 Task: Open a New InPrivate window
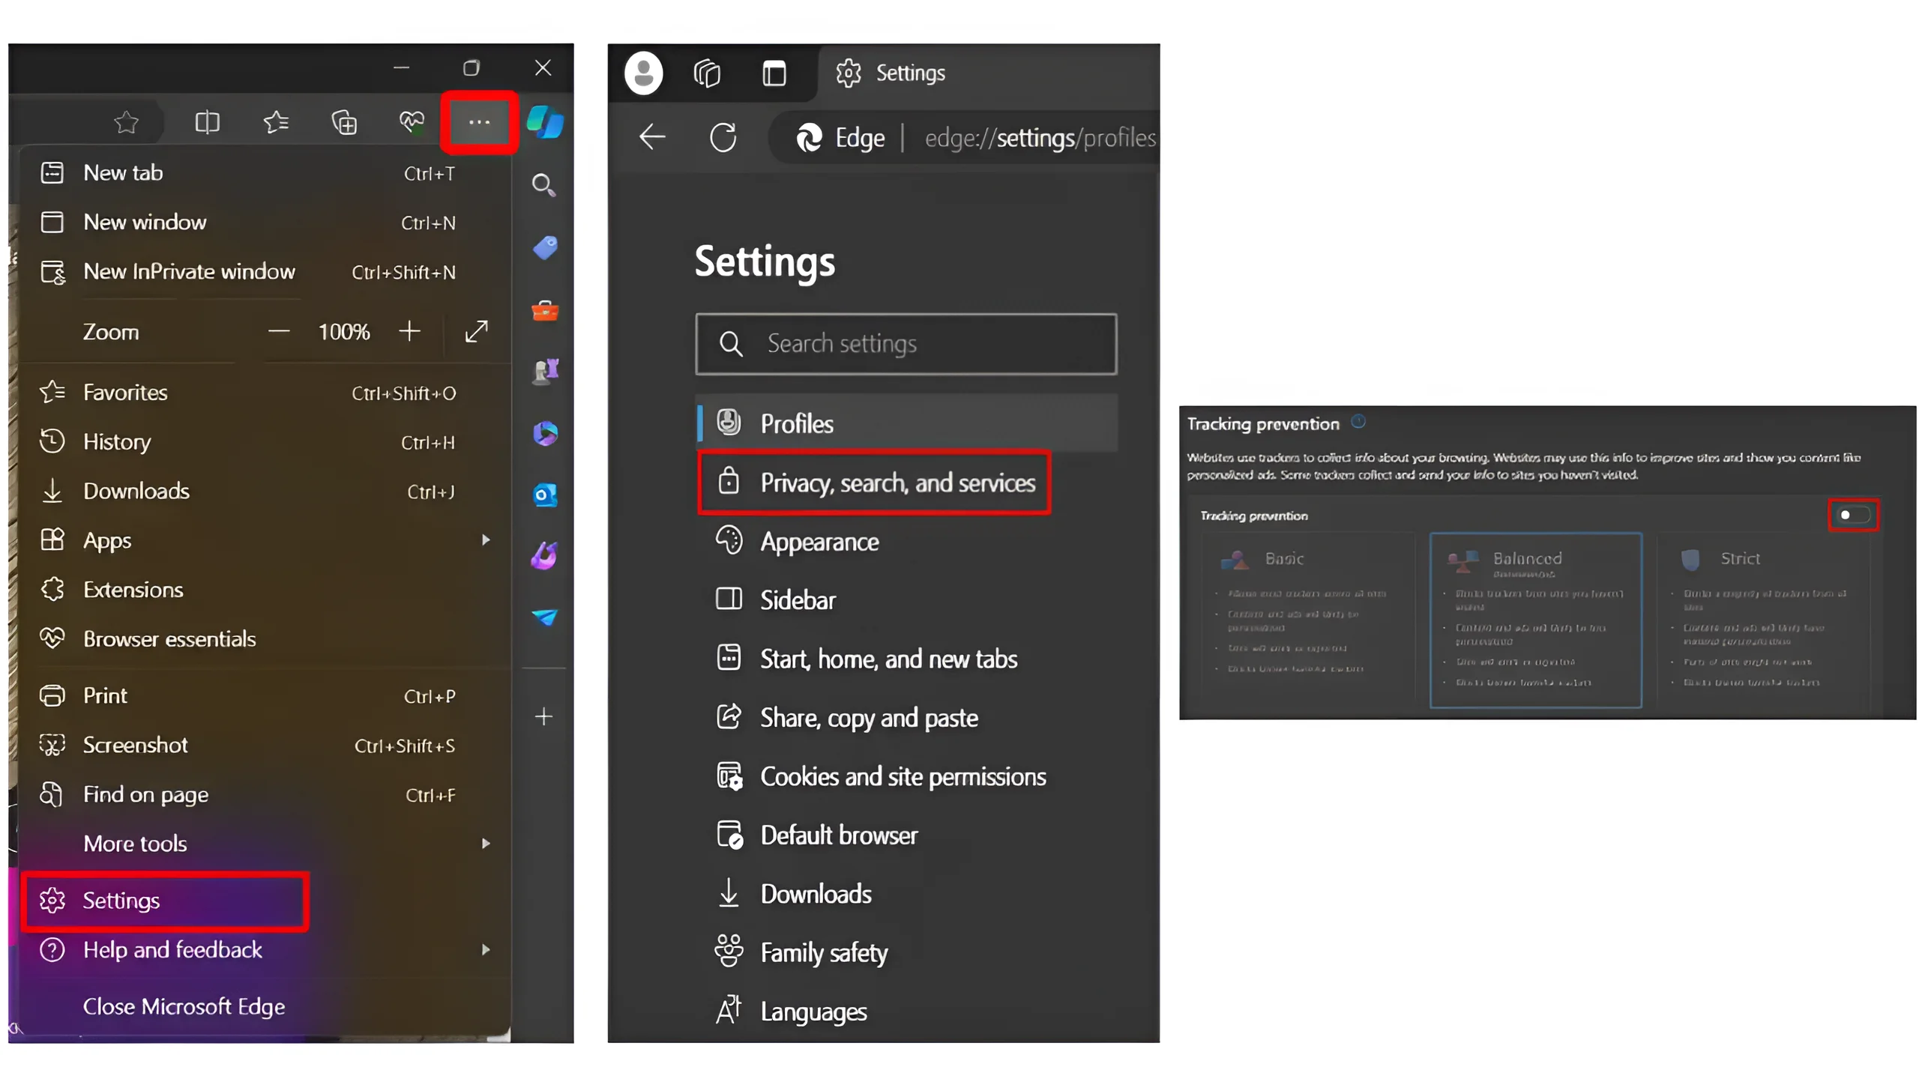tap(266, 272)
